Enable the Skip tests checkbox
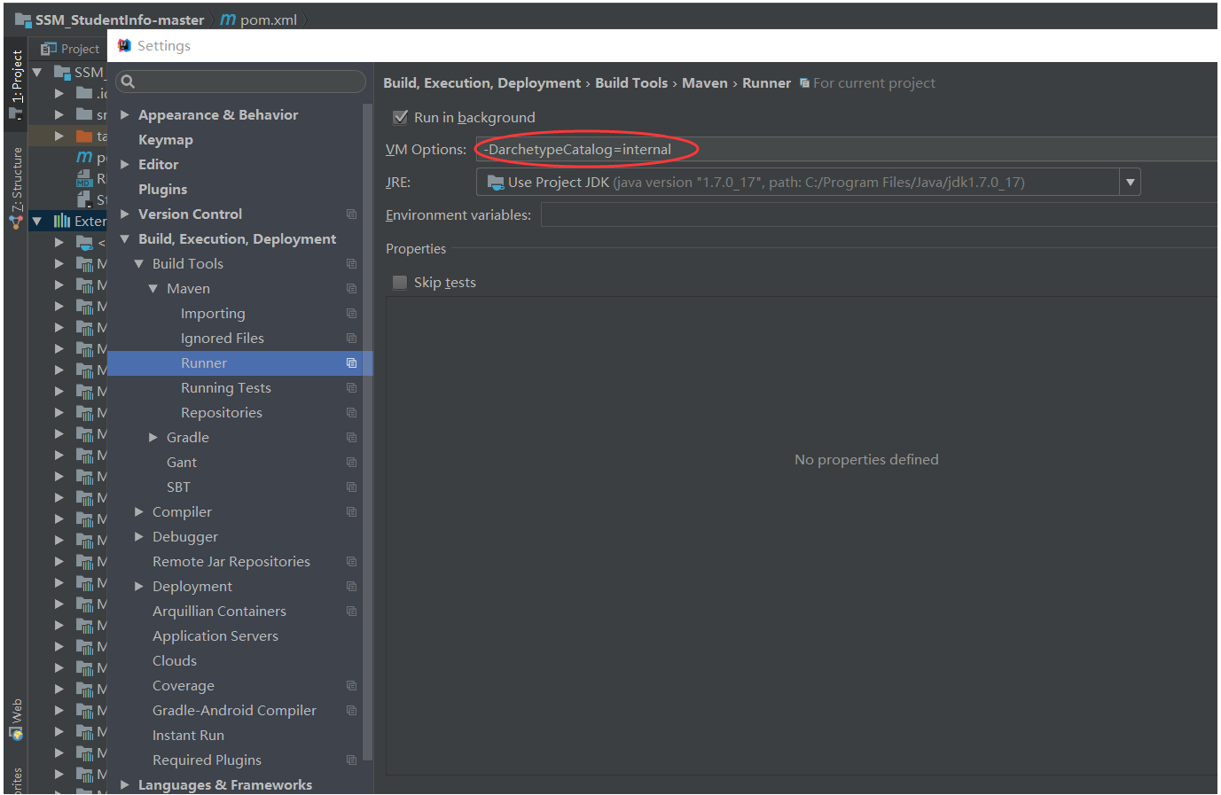This screenshot has width=1221, height=795. pos(400,282)
